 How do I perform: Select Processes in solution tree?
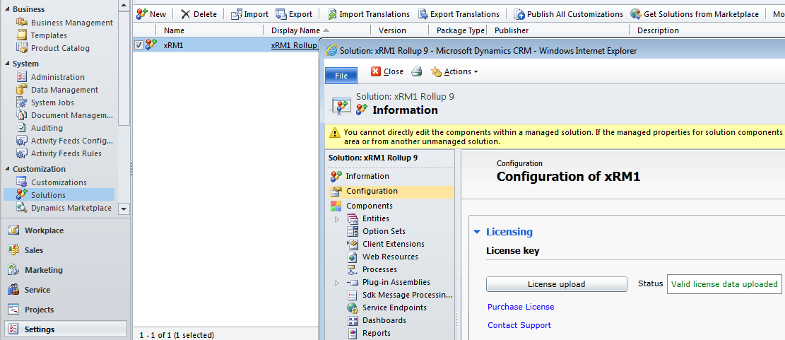coord(379,269)
